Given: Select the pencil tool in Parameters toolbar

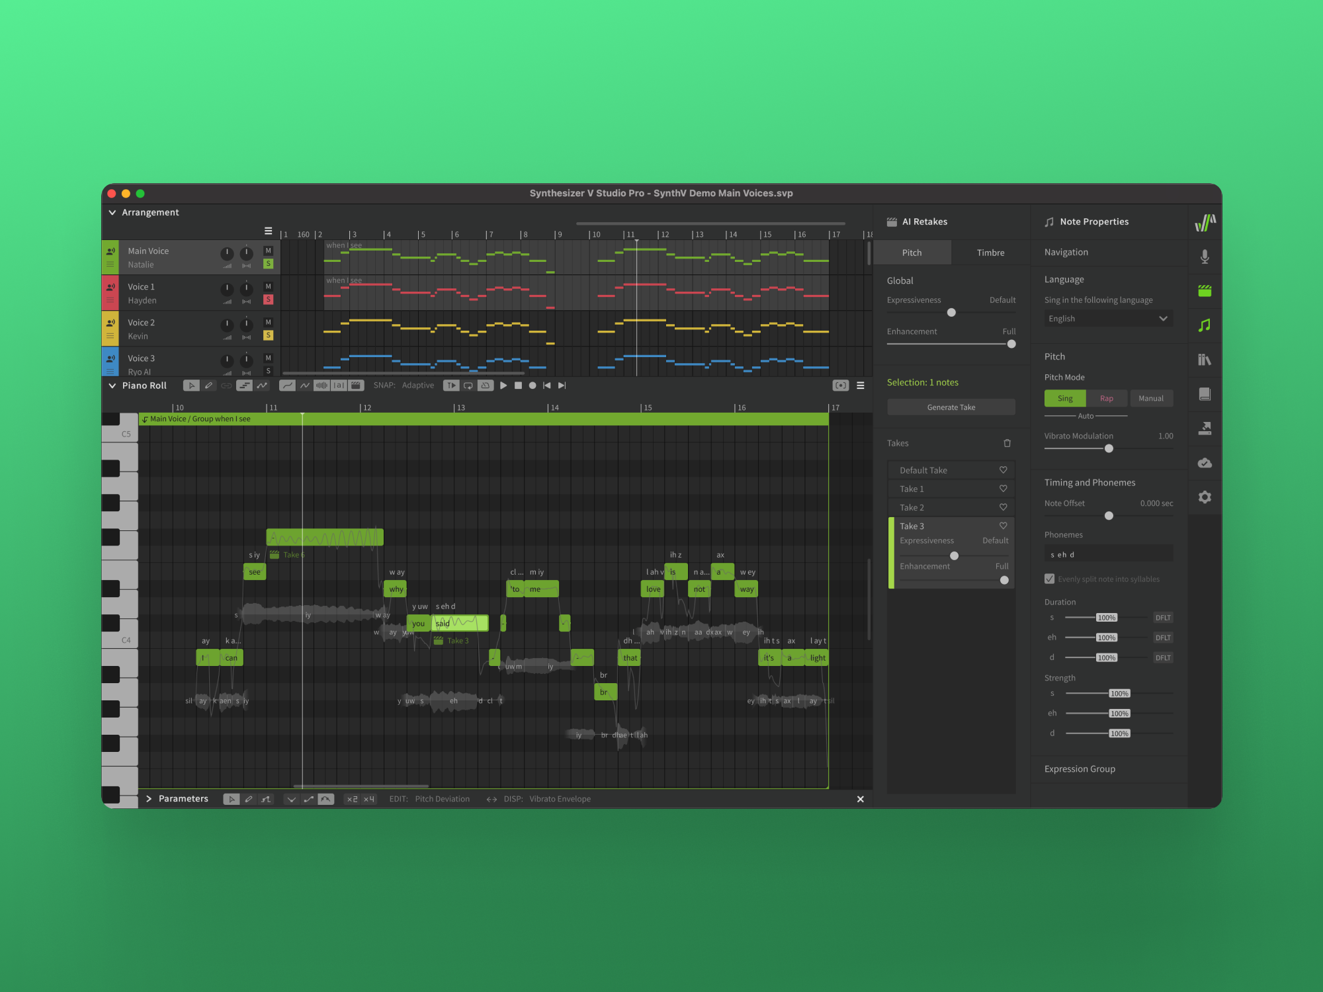Looking at the screenshot, I should pos(248,799).
